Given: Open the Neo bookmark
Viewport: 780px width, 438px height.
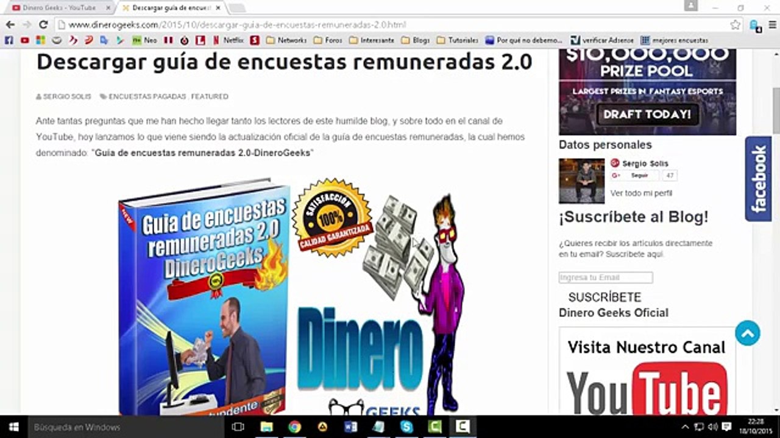Looking at the screenshot, I should point(144,40).
